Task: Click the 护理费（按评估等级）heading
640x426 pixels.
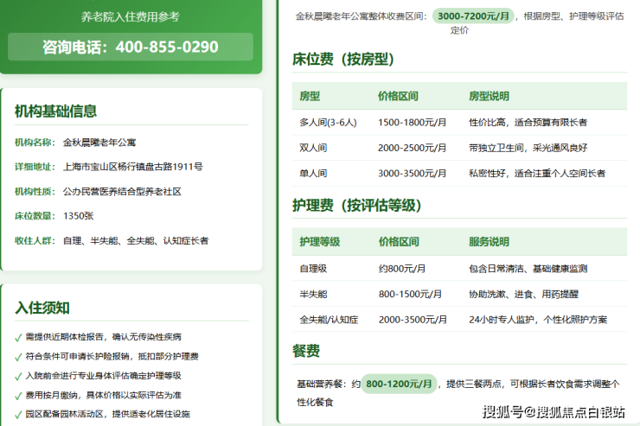Action: (356, 205)
